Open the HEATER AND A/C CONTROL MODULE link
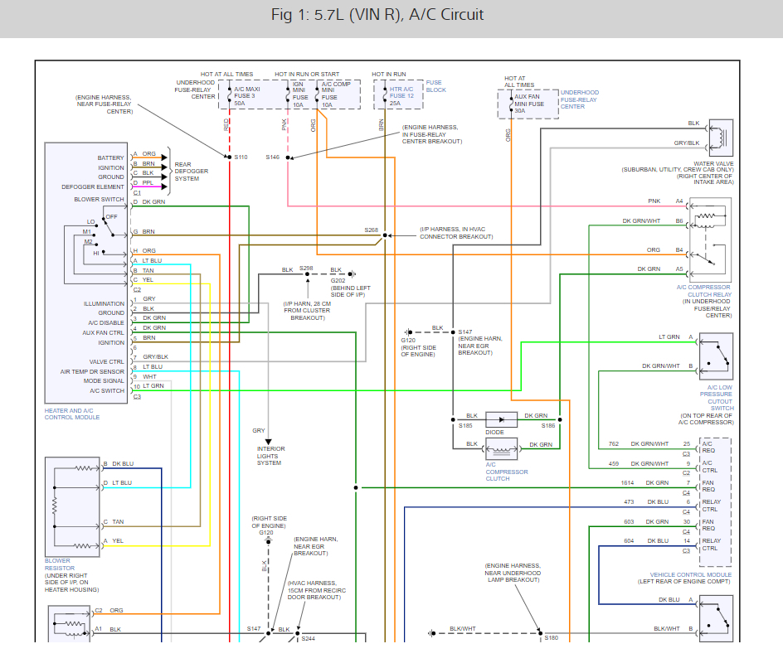Viewport: 783px width, 668px height. pos(72,414)
